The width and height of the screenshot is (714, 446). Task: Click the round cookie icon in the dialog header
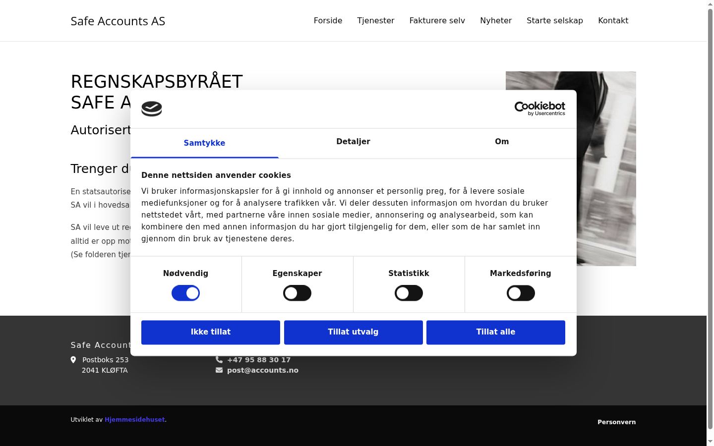pyautogui.click(x=152, y=109)
